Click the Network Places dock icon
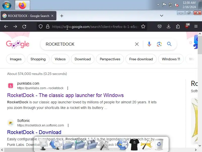The image size is (202, 152). pyautogui.click(x=56, y=144)
